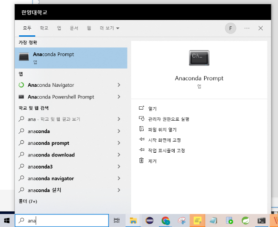Open the table with green play icon
This screenshot has height=227, width=278.
coord(229,221)
